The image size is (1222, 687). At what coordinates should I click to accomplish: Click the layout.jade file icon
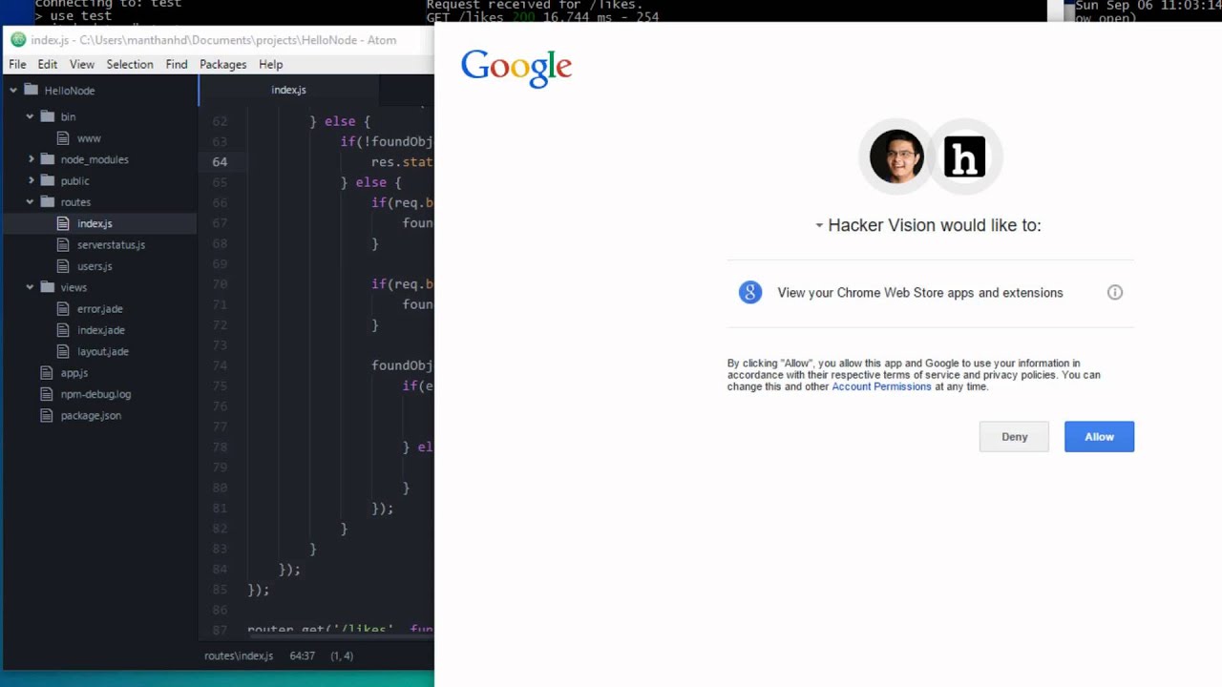[63, 351]
